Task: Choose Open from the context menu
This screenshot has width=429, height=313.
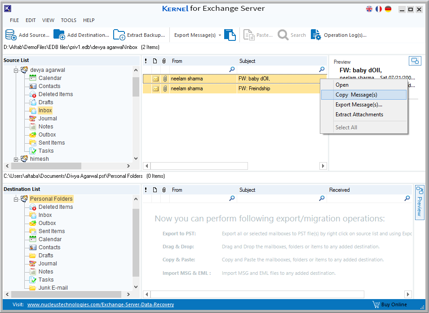Action: pyautogui.click(x=363, y=85)
